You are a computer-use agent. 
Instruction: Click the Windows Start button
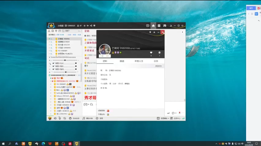click(3, 144)
